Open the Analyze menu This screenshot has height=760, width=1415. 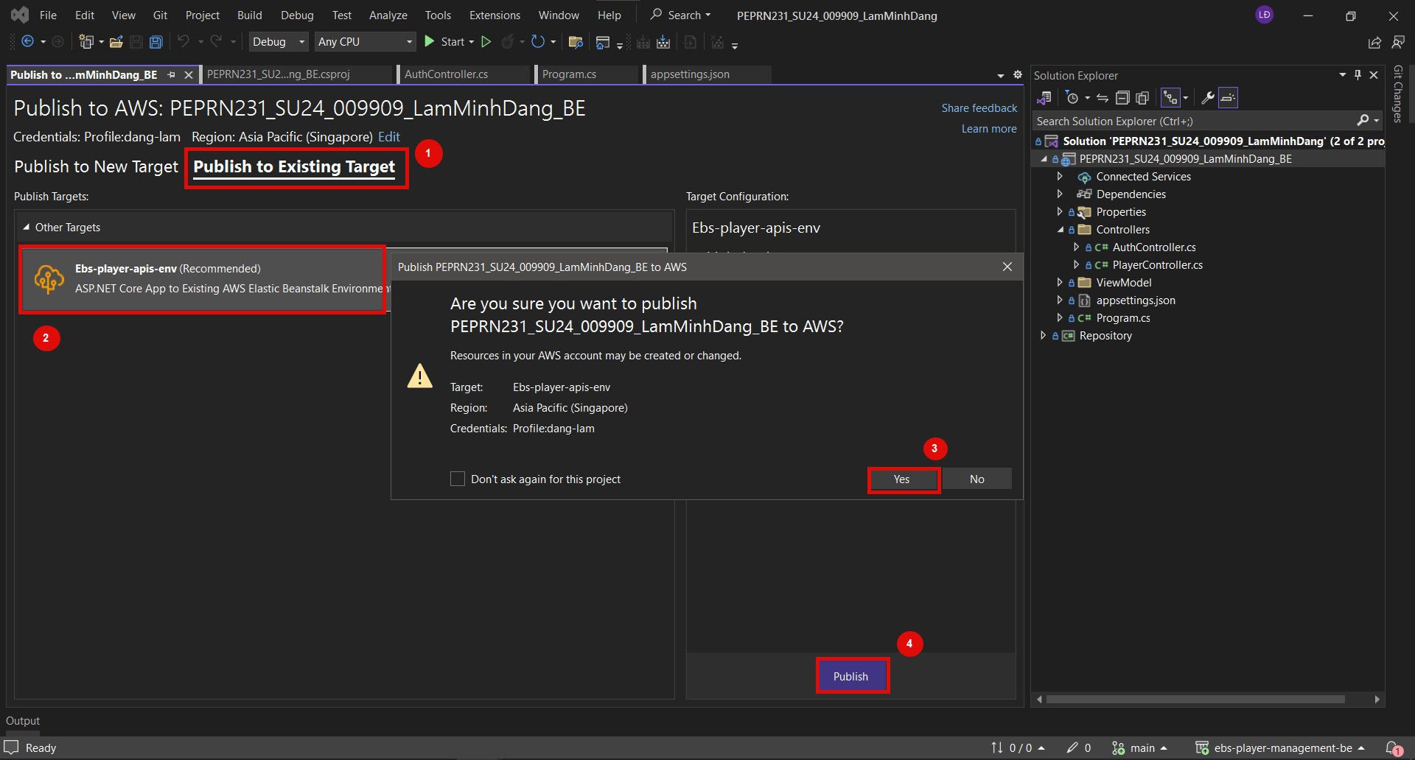click(388, 15)
